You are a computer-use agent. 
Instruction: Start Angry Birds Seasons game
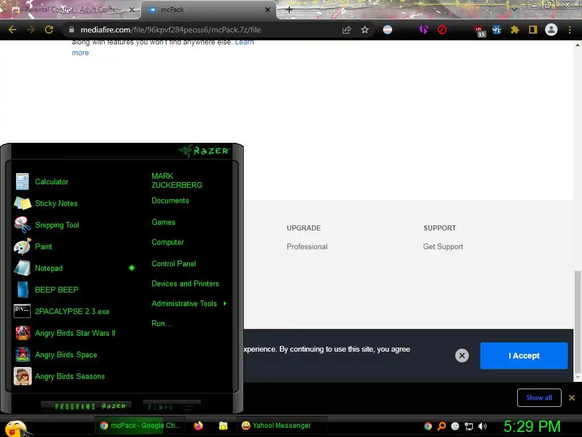[x=70, y=376]
